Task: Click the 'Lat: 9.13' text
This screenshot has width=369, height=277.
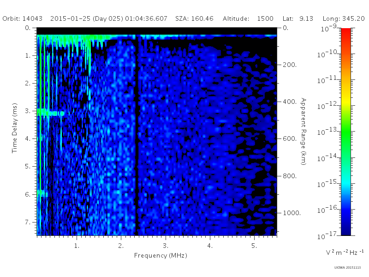Action: 298,18
